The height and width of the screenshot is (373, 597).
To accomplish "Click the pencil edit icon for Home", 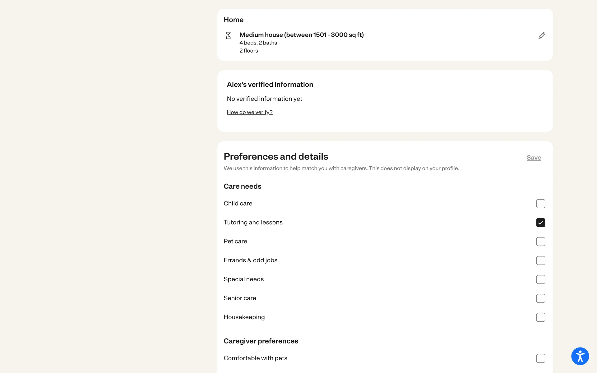I will (x=542, y=35).
